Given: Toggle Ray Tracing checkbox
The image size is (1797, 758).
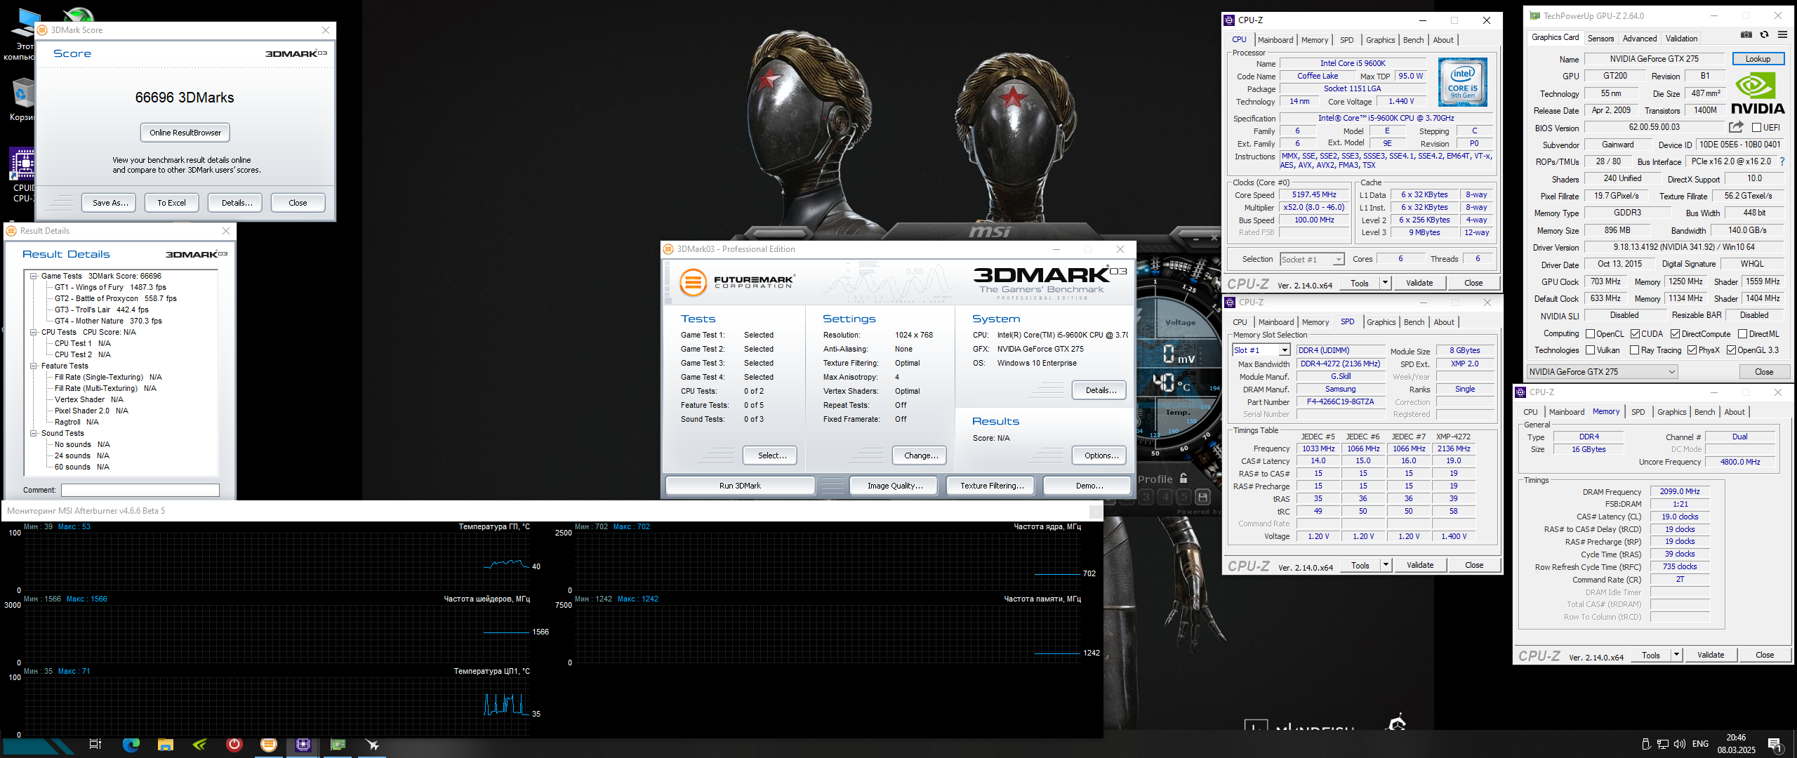Looking at the screenshot, I should point(1634,350).
